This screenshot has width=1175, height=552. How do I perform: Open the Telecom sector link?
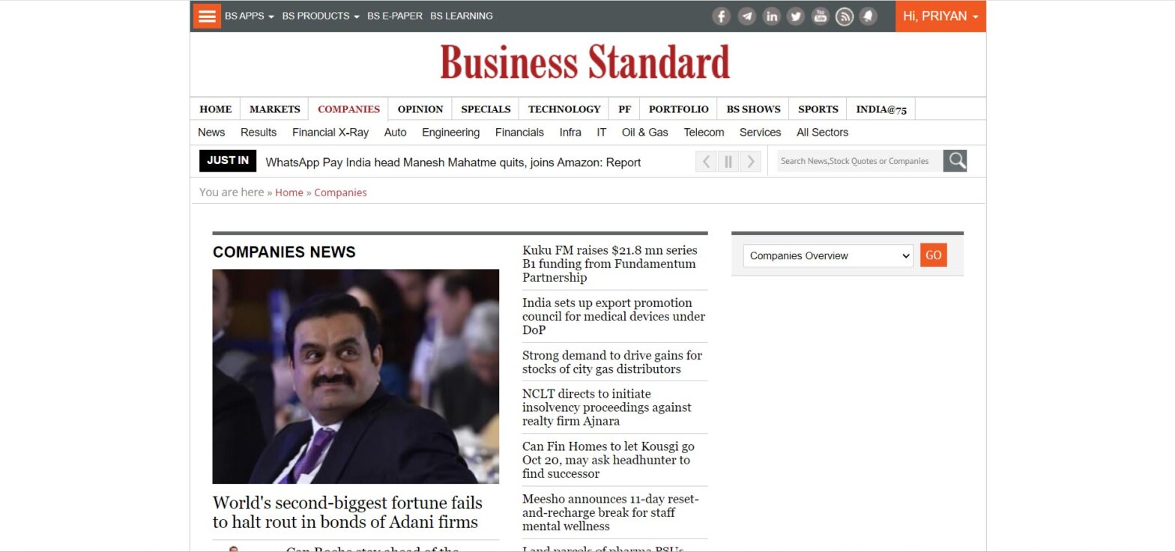pos(704,133)
